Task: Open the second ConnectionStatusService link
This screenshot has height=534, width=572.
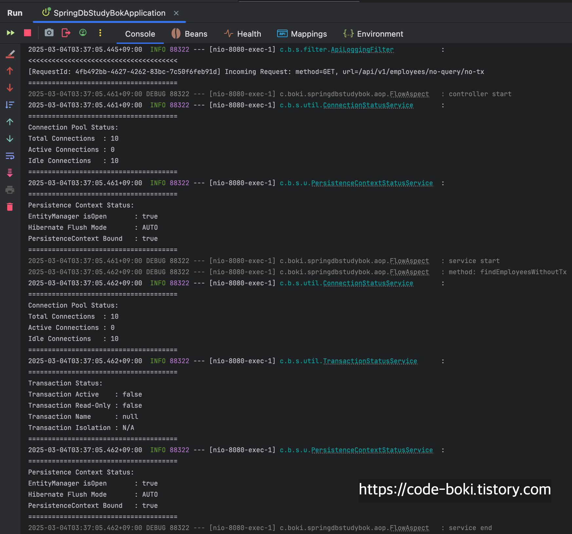Action: [x=368, y=283]
